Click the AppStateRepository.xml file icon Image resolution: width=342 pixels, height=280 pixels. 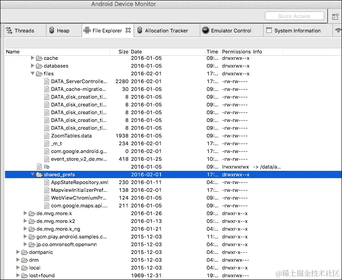(x=47, y=182)
